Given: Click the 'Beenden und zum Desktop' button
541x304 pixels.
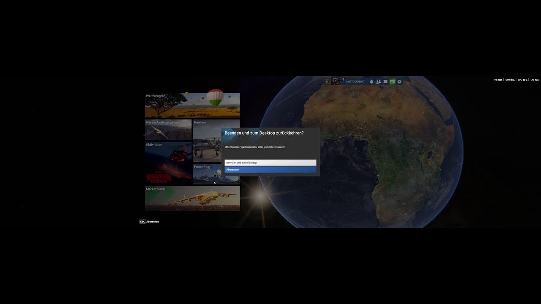Looking at the screenshot, I should click(x=270, y=163).
